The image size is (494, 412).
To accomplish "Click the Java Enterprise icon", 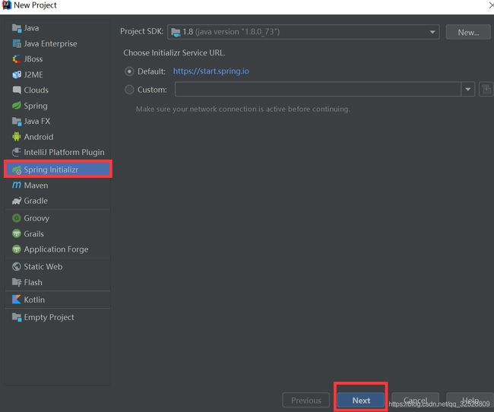I will coord(17,43).
